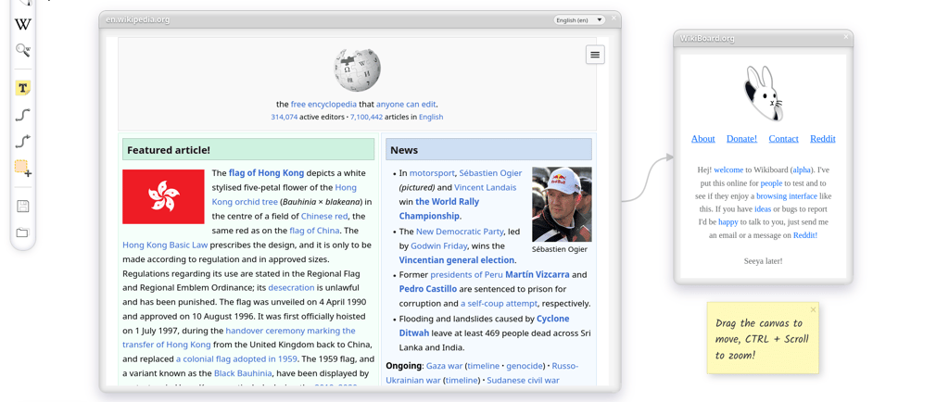
Task: Click the 'ideas' link in WikiBoard text
Action: [x=763, y=209]
